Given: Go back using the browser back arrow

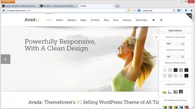Looking at the screenshot, I should (x=4, y=11).
